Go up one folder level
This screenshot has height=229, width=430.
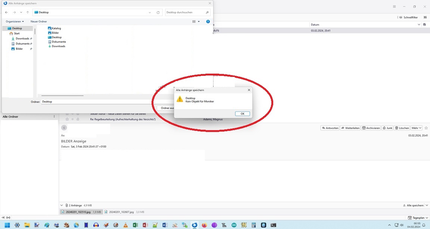(27, 12)
